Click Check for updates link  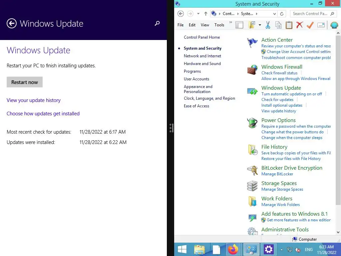click(277, 99)
